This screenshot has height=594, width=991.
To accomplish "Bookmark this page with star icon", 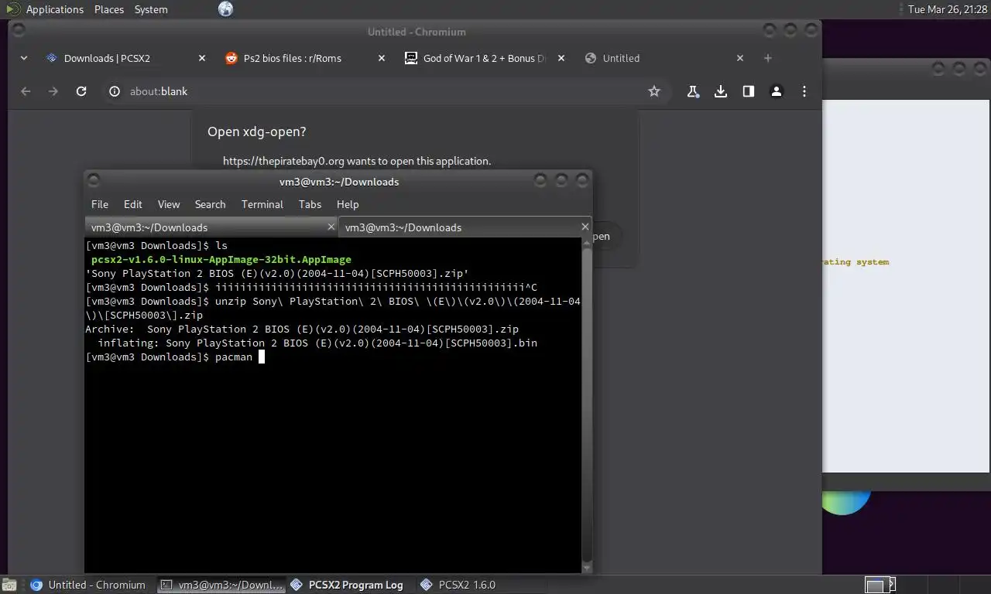I will (x=654, y=91).
